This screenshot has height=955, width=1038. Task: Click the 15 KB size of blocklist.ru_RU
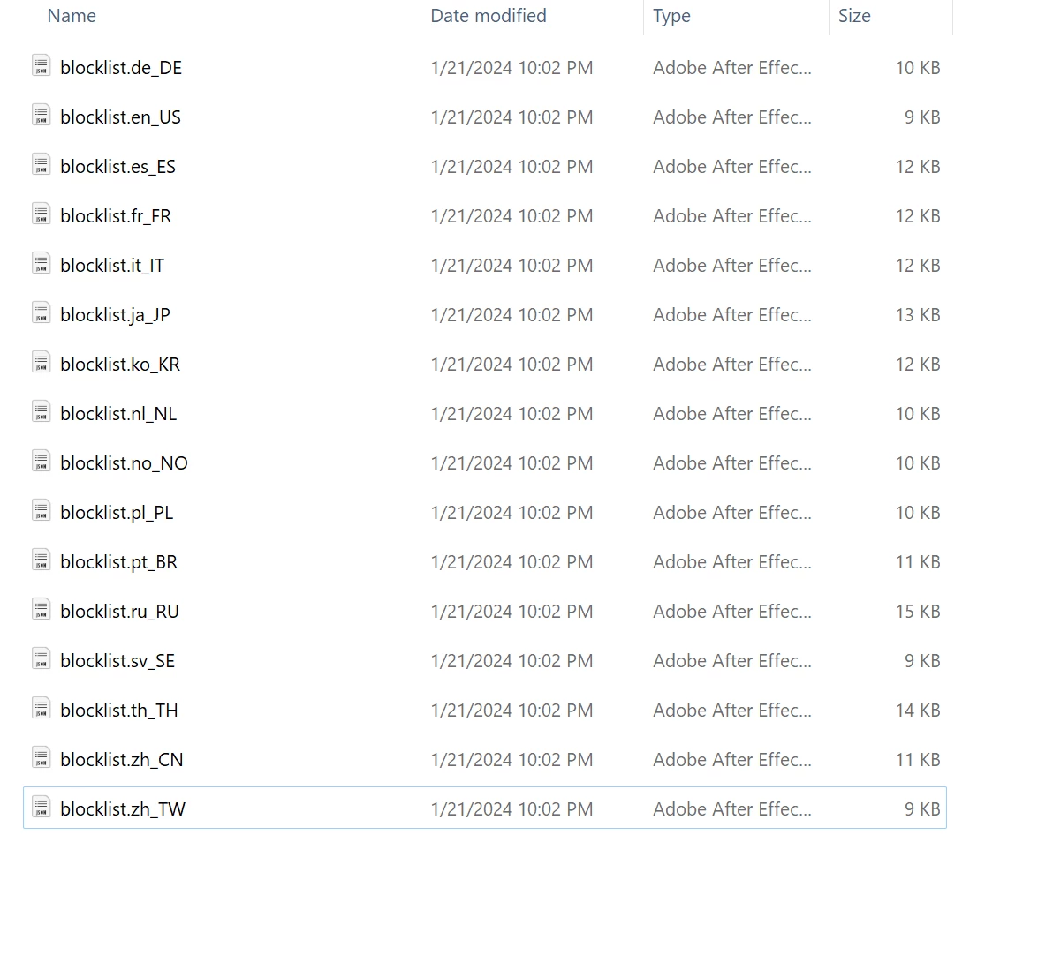point(918,611)
